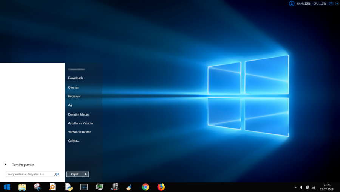
Task: Open Firefox browser from the taskbar
Action: [x=161, y=187]
